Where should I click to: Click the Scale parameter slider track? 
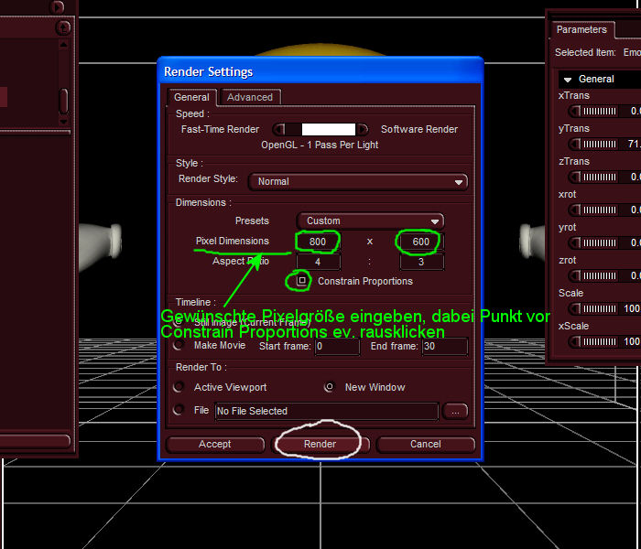(599, 308)
